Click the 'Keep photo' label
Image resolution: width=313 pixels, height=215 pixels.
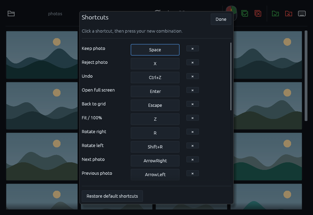pos(94,49)
